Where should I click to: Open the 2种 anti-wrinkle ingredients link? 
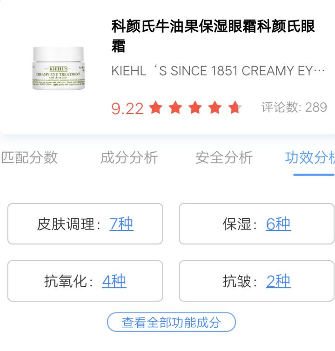278,281
